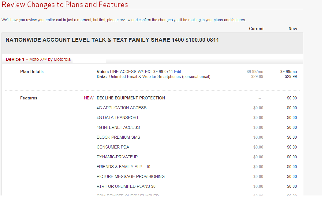Select the BLOCK PREMIUM SMS feature
325x197 pixels.
pyautogui.click(x=118, y=137)
